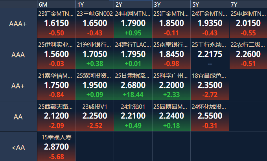This screenshot has height=161, width=267.
Task: Select the 25工行永续 cell at 2.2175
Action: point(210,55)
